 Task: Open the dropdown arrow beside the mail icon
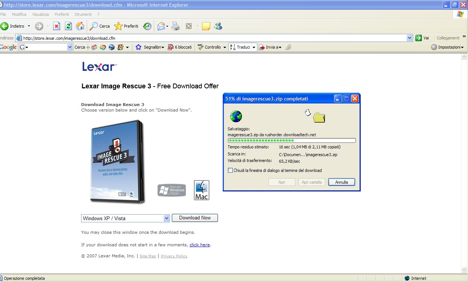click(167, 26)
